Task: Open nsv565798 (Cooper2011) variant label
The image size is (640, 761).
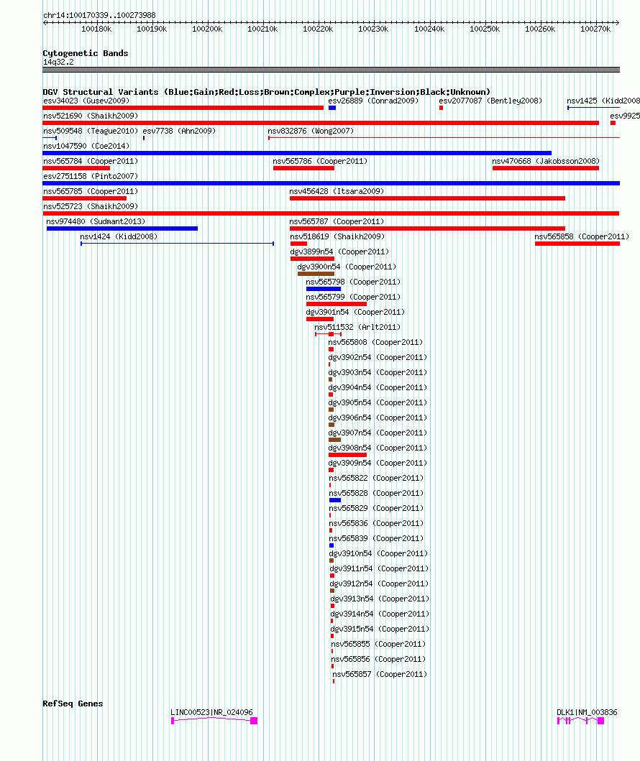Action: click(x=353, y=282)
